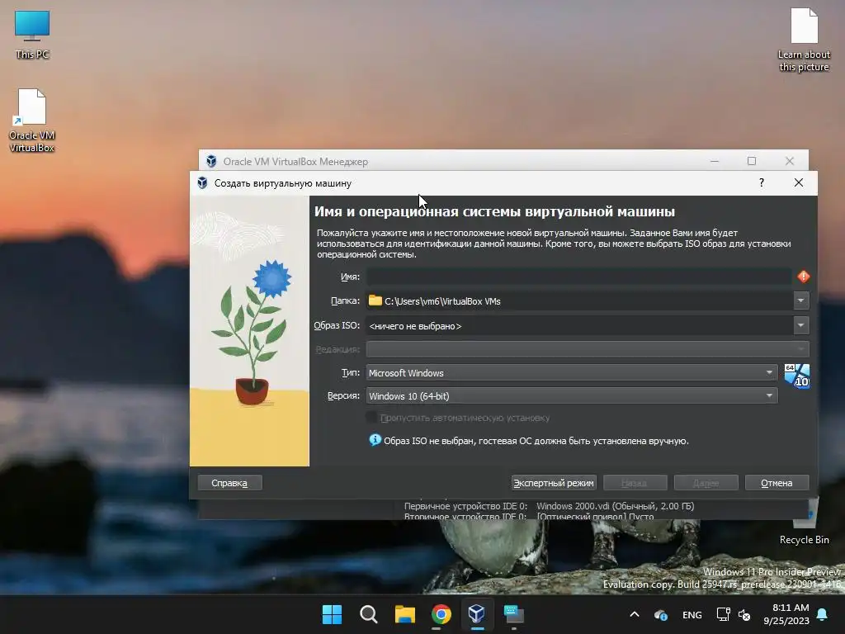Click VirtualBox icon in Менеджер title bar
Screen dimensions: 845x634
click(211, 161)
